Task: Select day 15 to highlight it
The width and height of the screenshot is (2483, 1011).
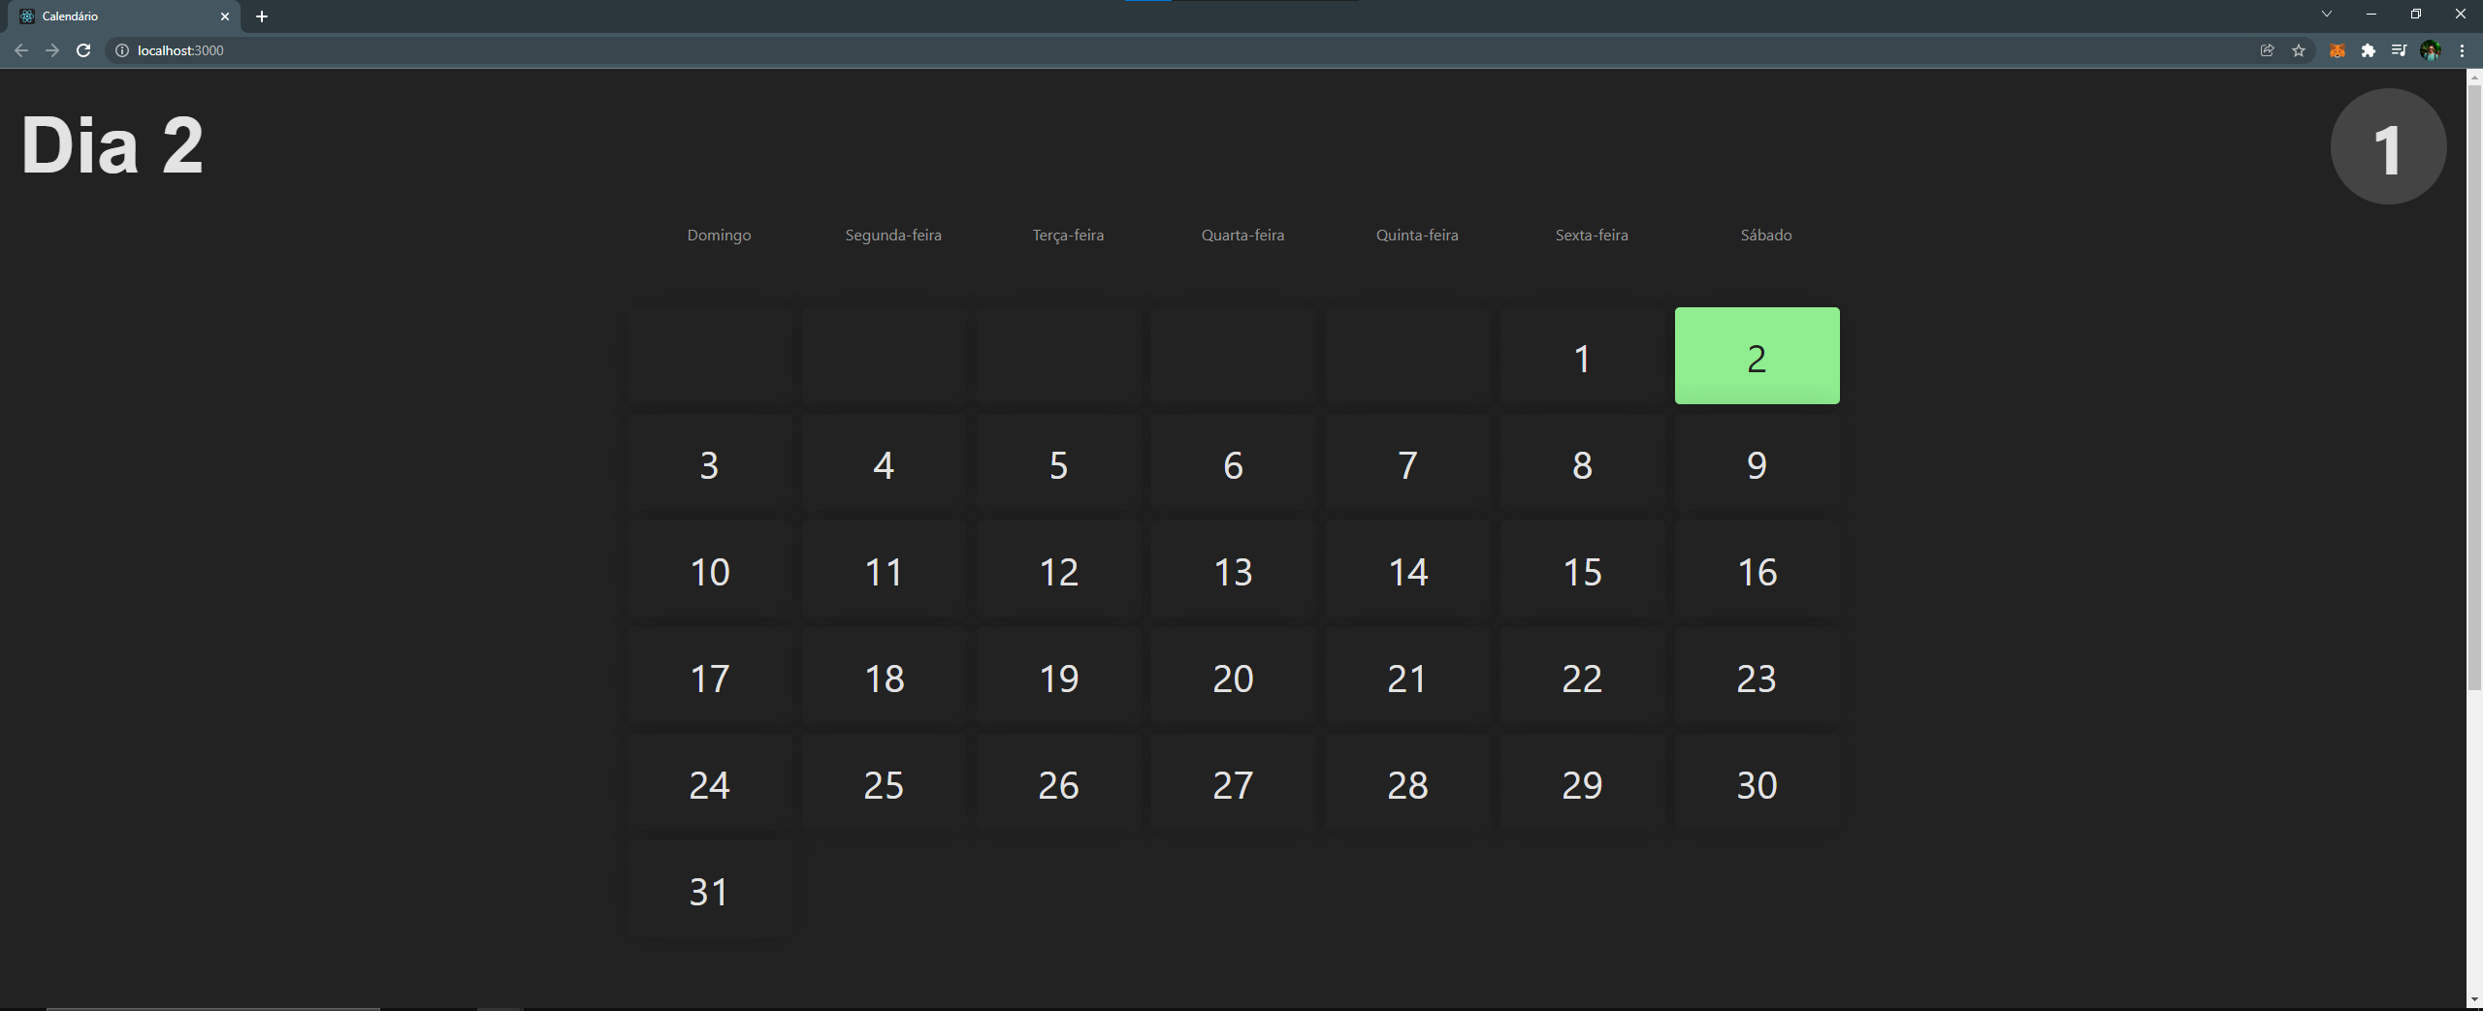Action: [1581, 571]
